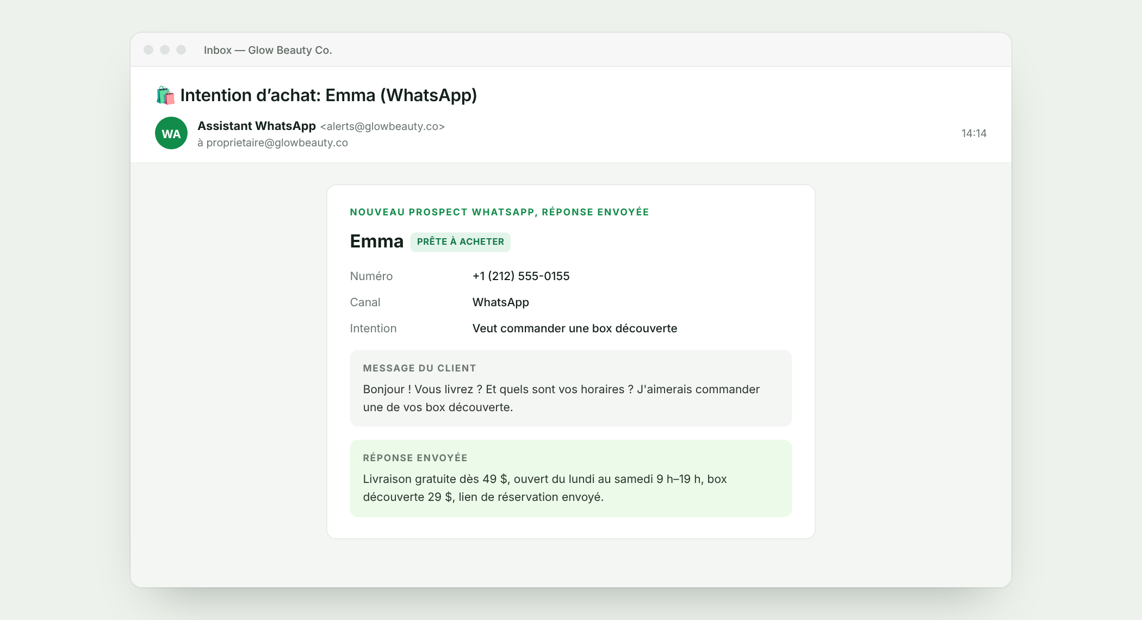Screen dimensions: 1142x620
Task: Click the customer message starting Bonjour ! Vous livrez
Action: point(561,398)
